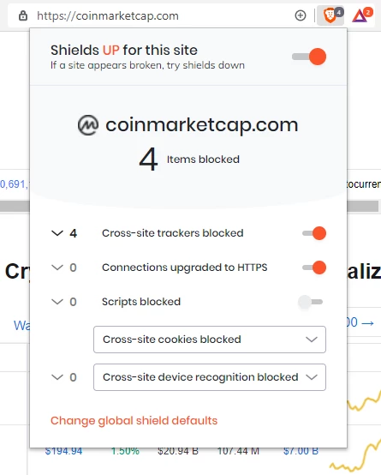Click the plus circle icon in address bar
Screen dimensions: 381x475
tap(301, 15)
